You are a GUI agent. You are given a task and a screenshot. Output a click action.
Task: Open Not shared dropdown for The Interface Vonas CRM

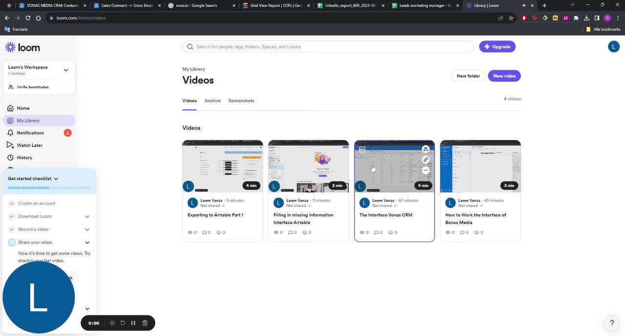(x=384, y=206)
